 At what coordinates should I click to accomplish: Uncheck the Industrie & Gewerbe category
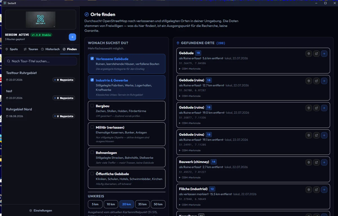tap(92, 80)
